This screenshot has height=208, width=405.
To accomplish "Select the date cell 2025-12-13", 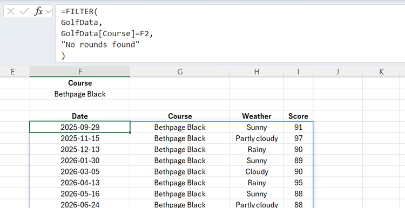I will (80, 149).
